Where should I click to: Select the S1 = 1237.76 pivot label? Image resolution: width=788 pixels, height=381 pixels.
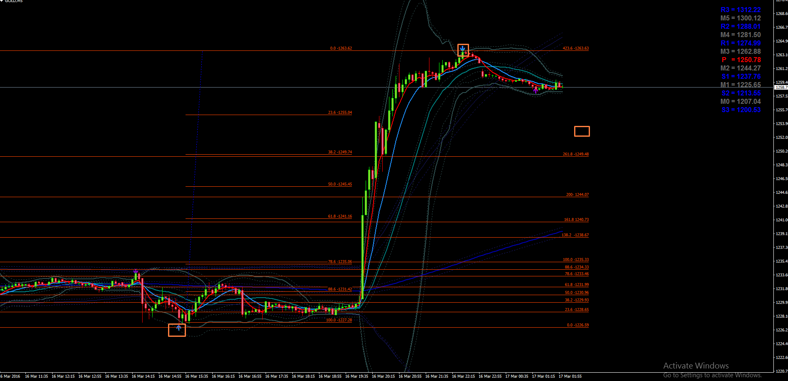tap(741, 77)
